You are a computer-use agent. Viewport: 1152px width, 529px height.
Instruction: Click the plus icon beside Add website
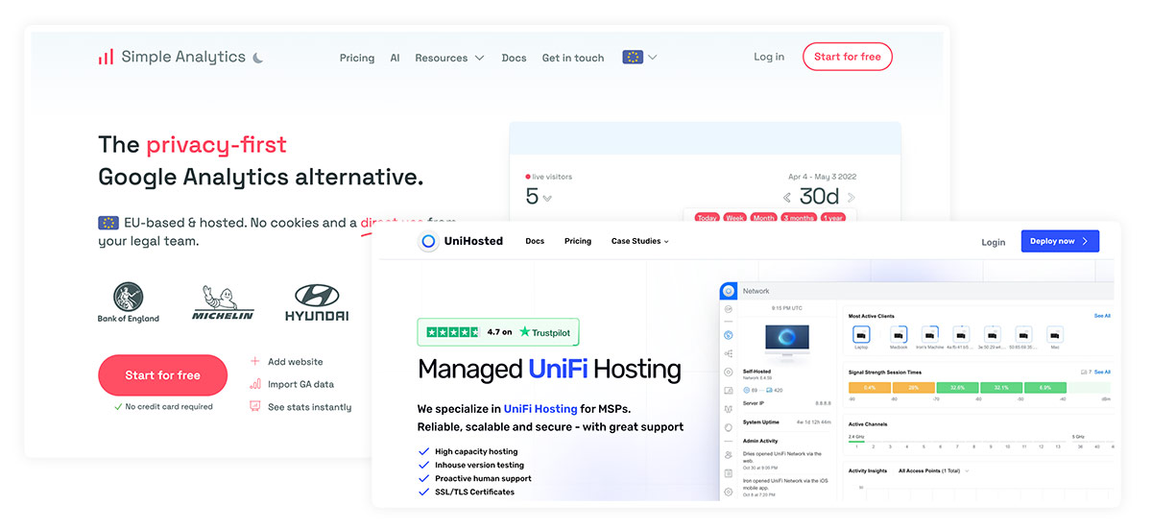pyautogui.click(x=254, y=362)
